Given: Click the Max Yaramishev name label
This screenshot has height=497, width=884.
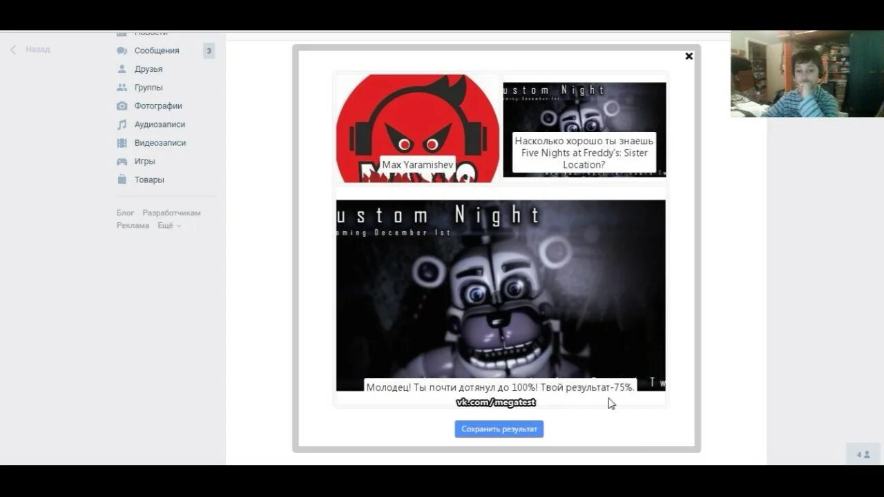Looking at the screenshot, I should tap(418, 165).
